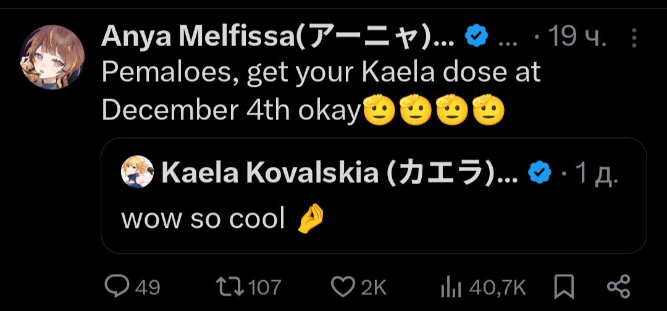Open the three-dot more options menu
The image size is (667, 311).
[634, 39]
